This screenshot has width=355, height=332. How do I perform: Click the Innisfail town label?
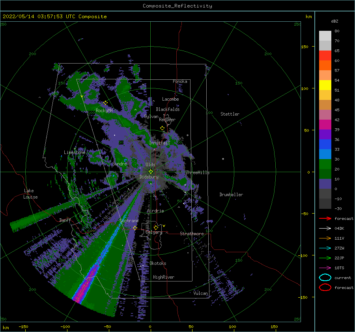pos(159,143)
